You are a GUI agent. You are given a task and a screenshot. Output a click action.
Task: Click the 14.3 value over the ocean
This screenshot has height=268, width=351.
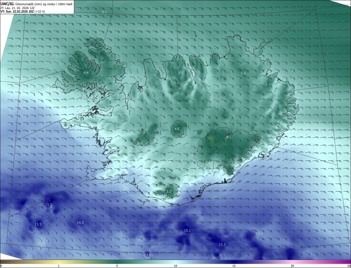80,223
